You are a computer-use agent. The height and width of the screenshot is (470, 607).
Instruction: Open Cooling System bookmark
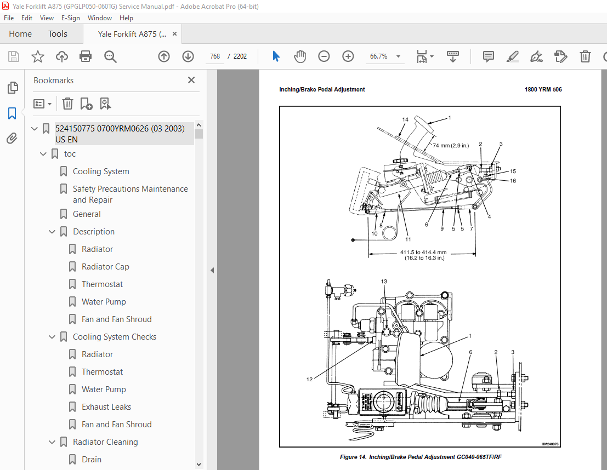coord(101,171)
